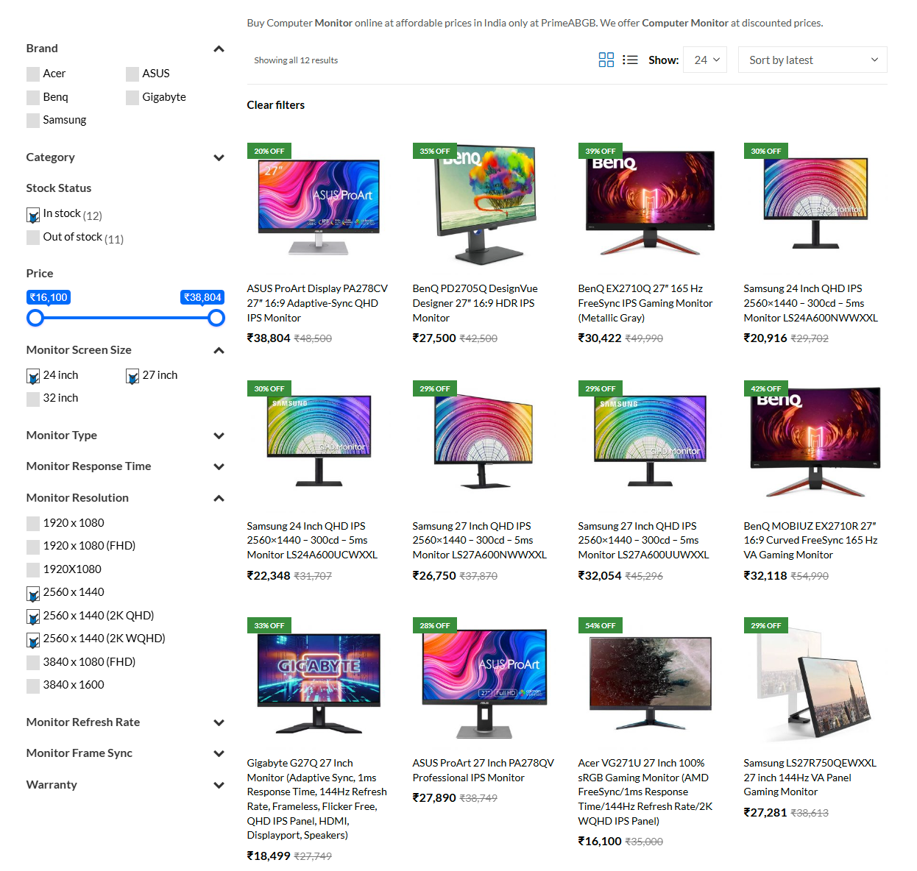Collapse the Monitor Screen Size section
The image size is (917, 871).
pyautogui.click(x=219, y=350)
